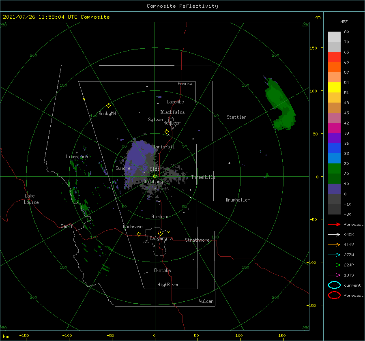This screenshot has width=365, height=341.
Task: Click the Didsbury town label
Action: click(x=153, y=182)
